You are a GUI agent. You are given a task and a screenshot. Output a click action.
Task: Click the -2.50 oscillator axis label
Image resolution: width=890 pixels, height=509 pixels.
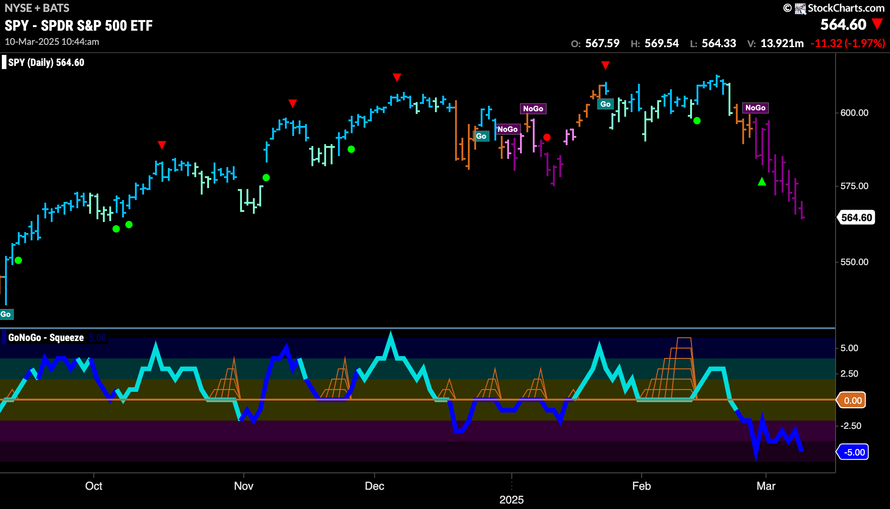coord(851,426)
